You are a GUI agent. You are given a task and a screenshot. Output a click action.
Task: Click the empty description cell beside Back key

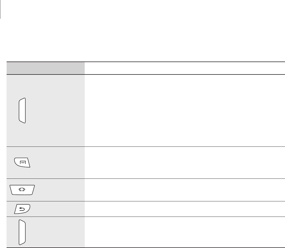point(185,209)
